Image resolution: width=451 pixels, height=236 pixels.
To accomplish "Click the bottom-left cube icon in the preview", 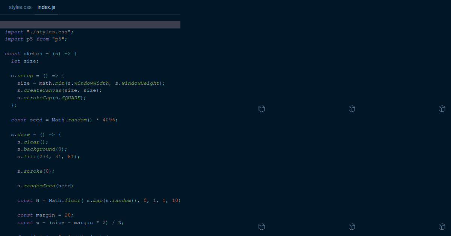I will [262, 227].
